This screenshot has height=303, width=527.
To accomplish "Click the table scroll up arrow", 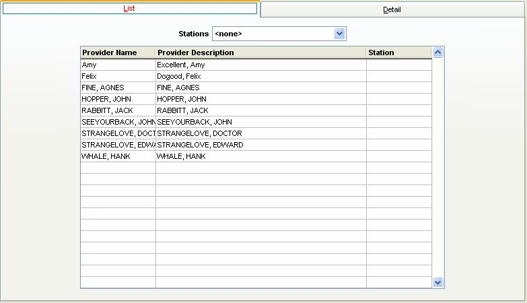I will (437, 53).
